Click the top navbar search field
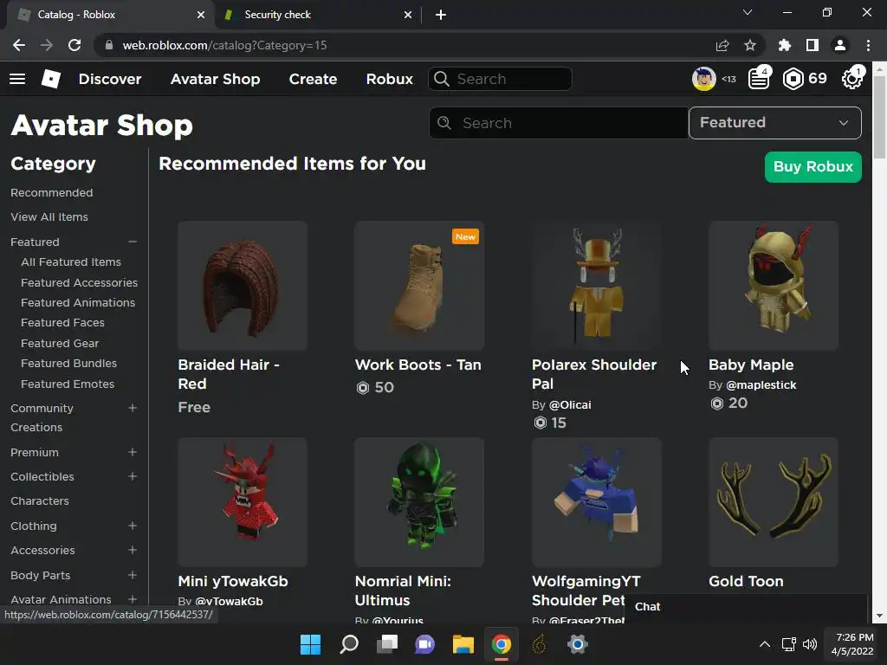 (x=500, y=79)
